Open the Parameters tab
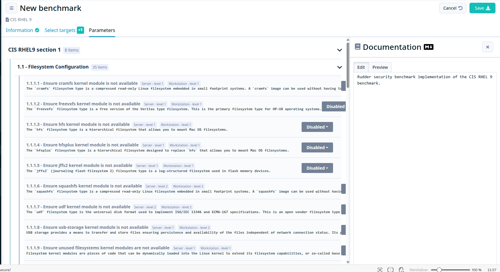500x272 pixels. coord(102,30)
